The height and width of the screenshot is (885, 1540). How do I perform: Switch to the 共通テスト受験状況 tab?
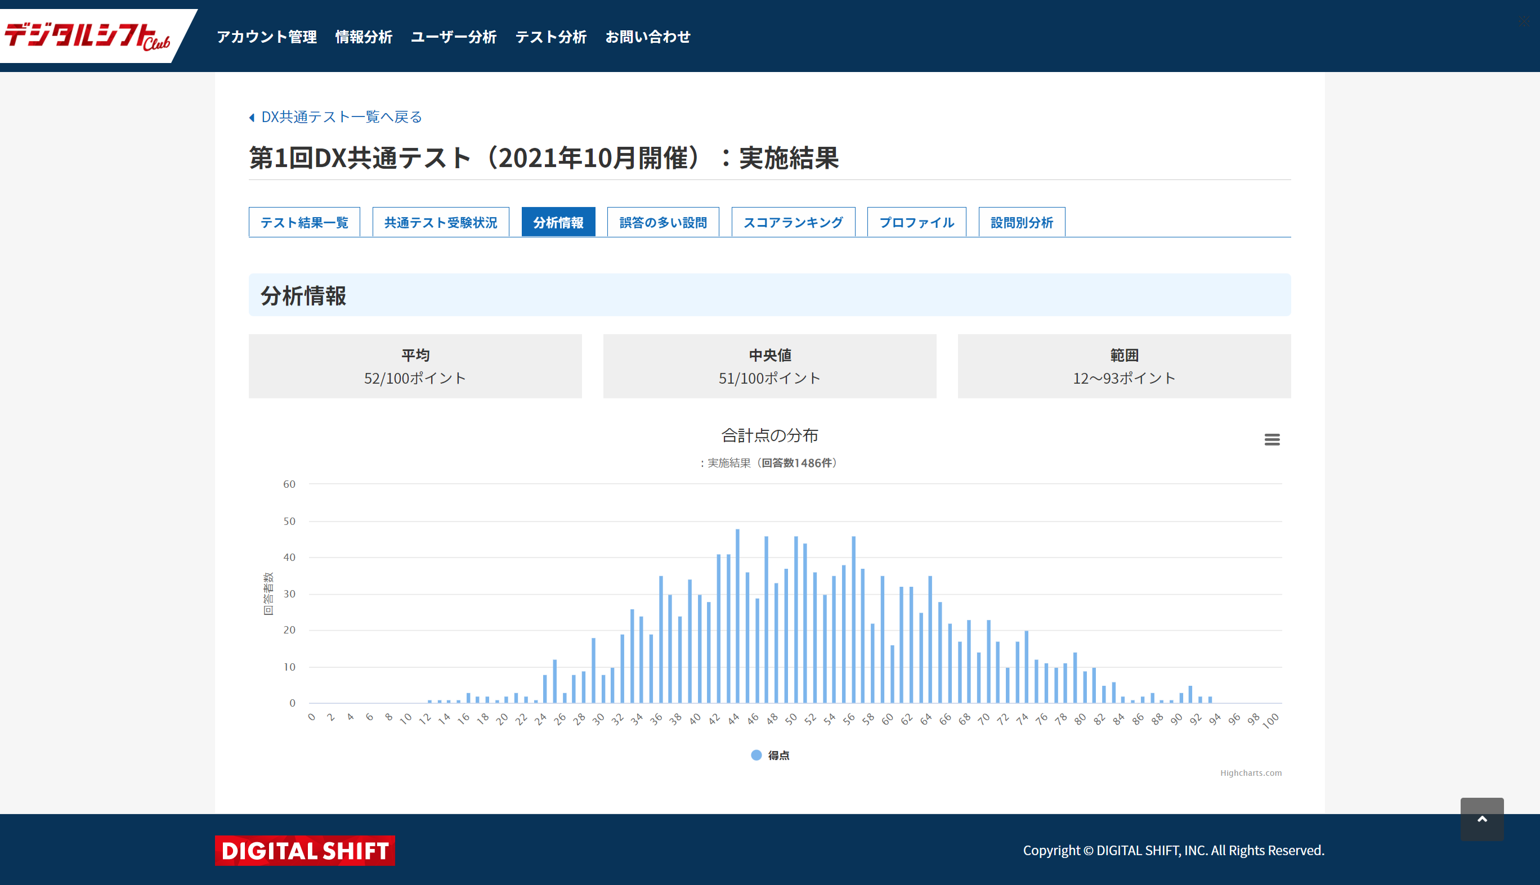[x=440, y=222]
